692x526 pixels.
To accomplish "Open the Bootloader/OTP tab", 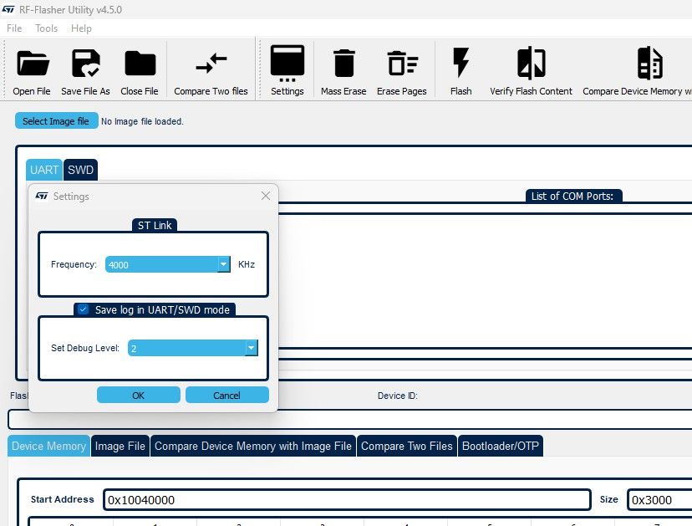I will pyautogui.click(x=500, y=446).
